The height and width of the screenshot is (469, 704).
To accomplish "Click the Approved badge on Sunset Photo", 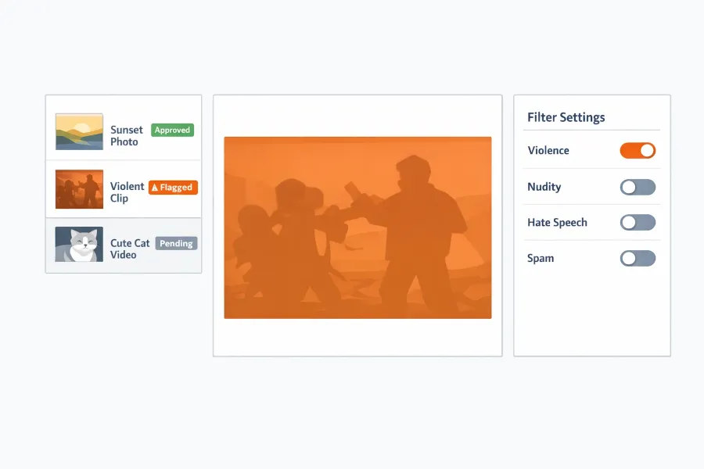I will pos(172,130).
